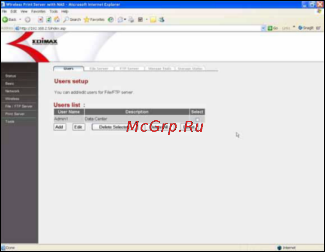Click the Select column header

point(197,112)
